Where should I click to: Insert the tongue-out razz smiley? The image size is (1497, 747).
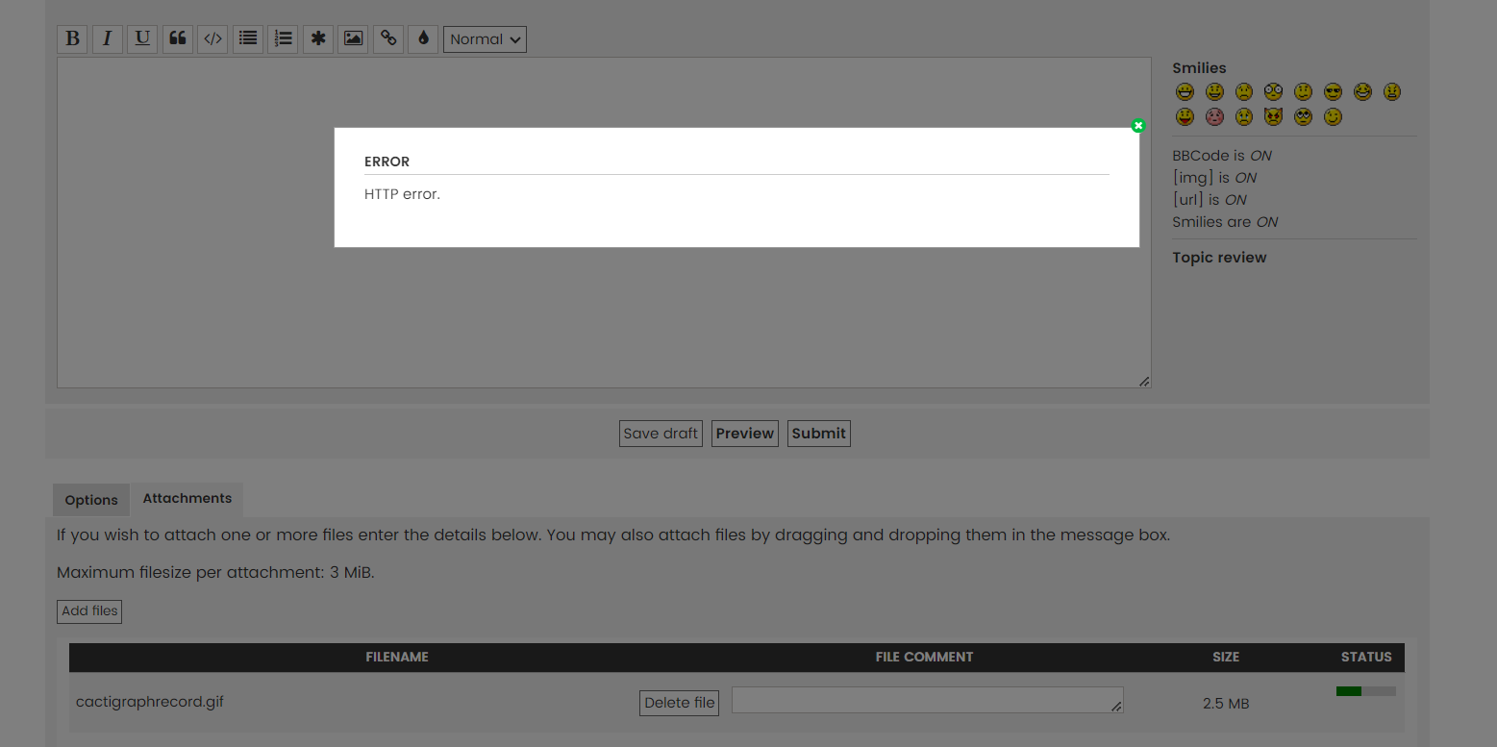tap(1185, 117)
